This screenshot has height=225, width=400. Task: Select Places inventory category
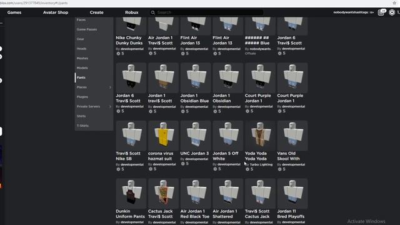(82, 87)
